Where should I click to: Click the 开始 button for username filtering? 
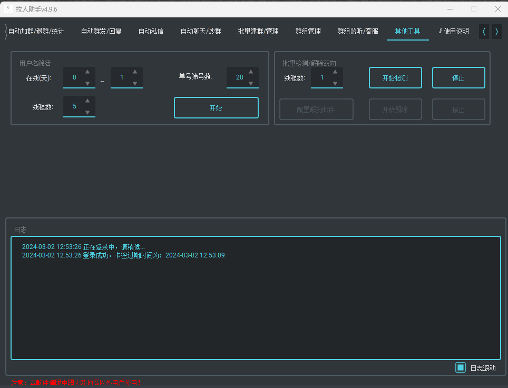point(216,108)
